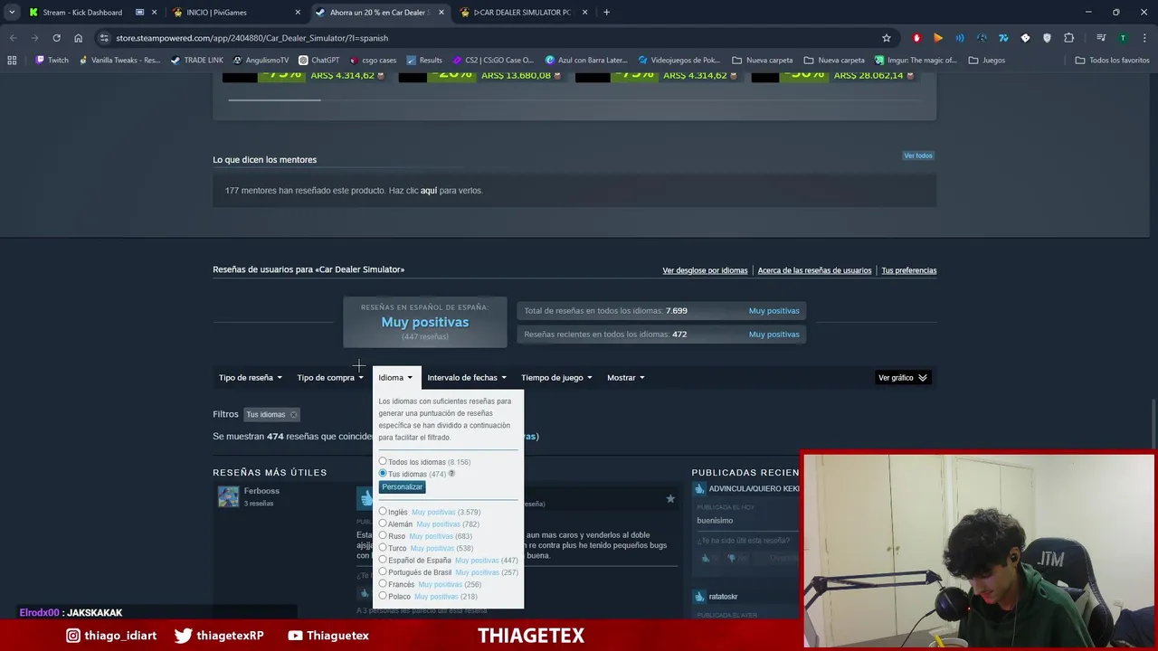The width and height of the screenshot is (1158, 651).
Task: Open the 'CS2 | CS:GO Case O...' bookmark
Action: point(493,61)
